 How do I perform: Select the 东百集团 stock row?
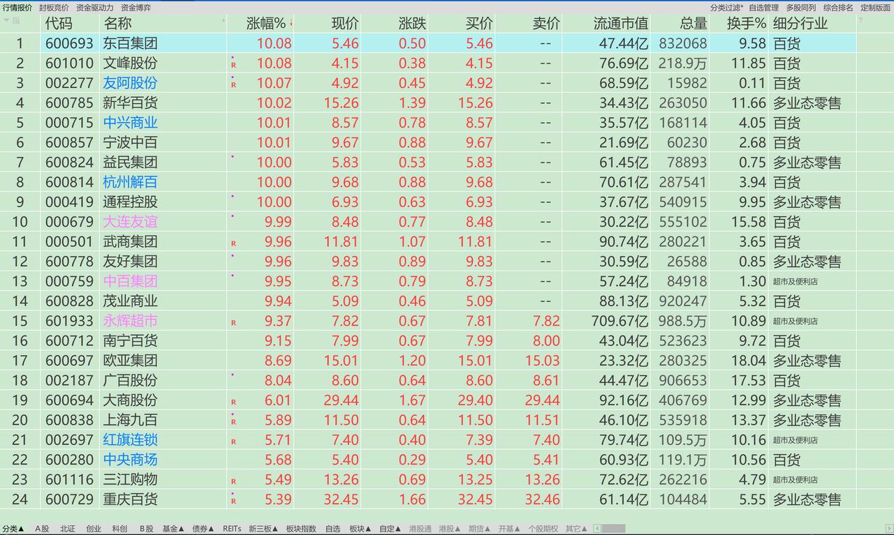(428, 43)
